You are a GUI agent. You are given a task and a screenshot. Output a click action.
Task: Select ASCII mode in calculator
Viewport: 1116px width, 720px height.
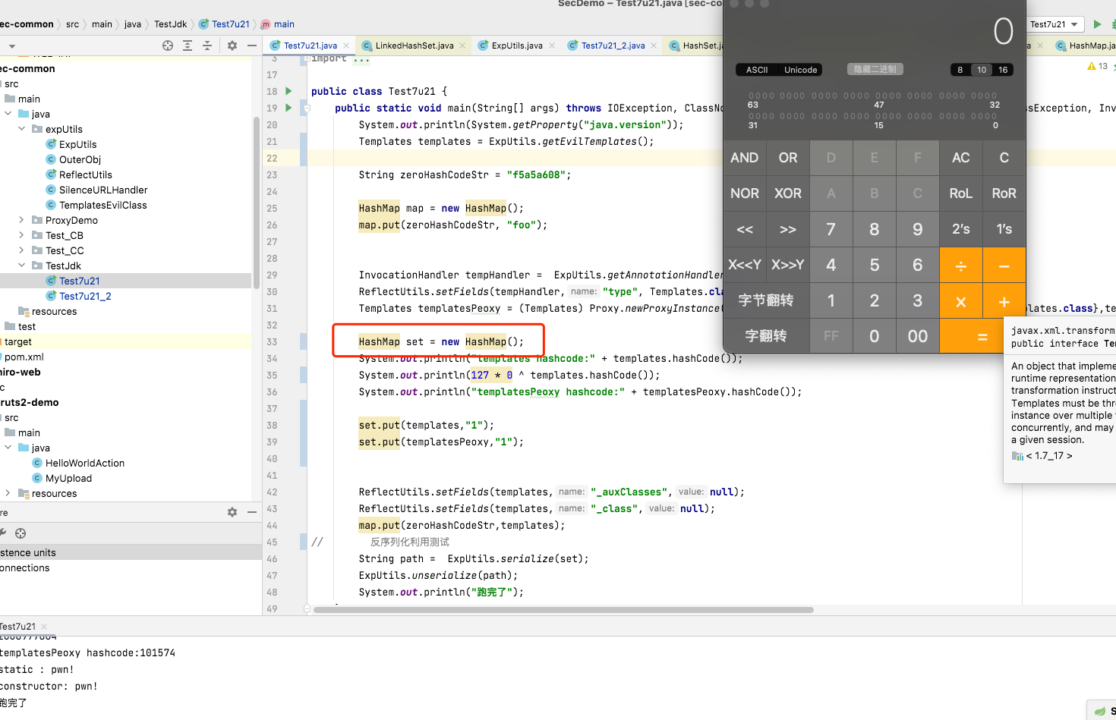coord(757,70)
